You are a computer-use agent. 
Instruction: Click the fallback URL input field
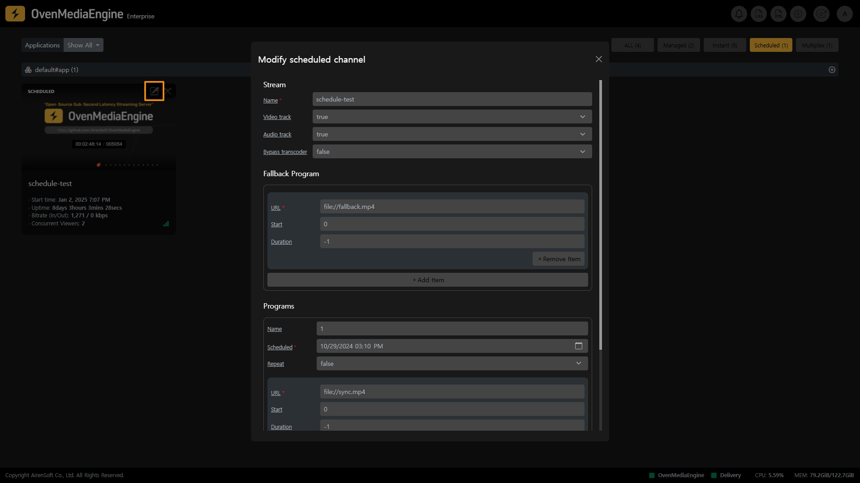[x=452, y=207]
